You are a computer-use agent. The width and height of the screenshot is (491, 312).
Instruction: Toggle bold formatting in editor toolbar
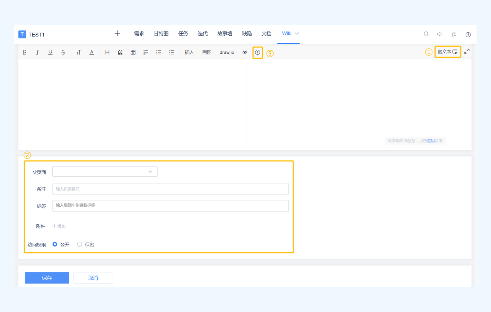(25, 52)
